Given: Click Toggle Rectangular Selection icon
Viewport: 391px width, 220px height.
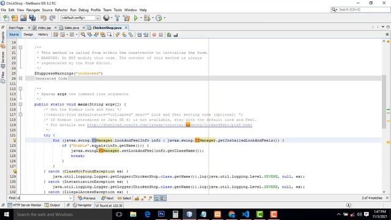Looking at the screenshot, I should [109, 35].
